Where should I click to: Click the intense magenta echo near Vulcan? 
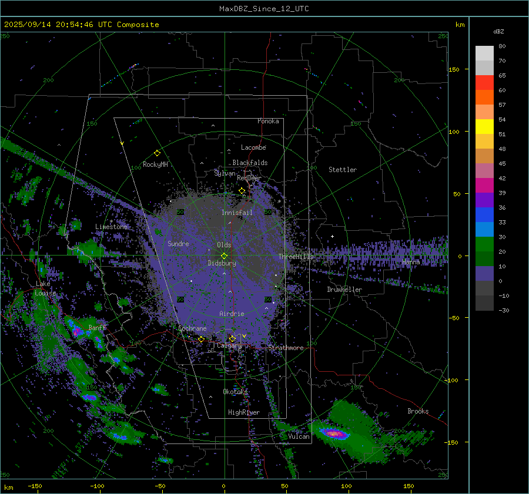pos(334,433)
